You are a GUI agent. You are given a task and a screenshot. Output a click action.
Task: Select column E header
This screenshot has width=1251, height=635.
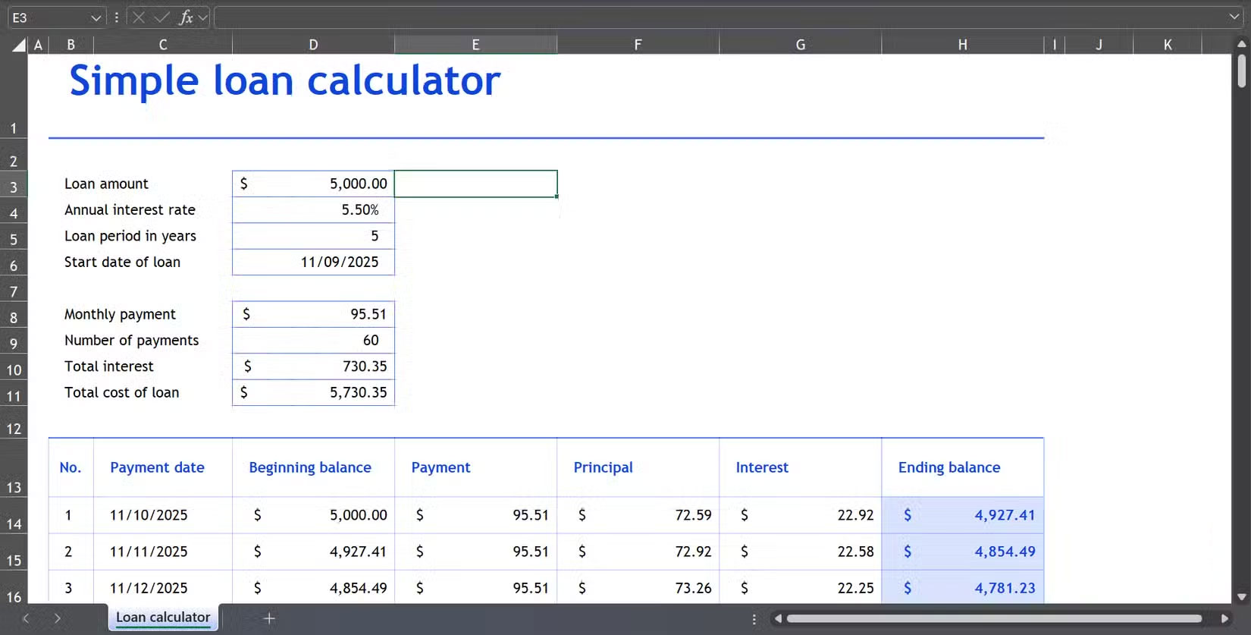click(x=475, y=45)
